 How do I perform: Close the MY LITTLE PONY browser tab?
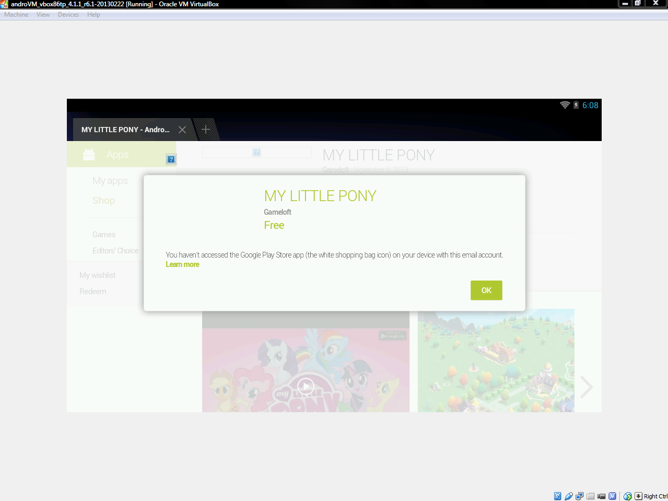pyautogui.click(x=182, y=130)
